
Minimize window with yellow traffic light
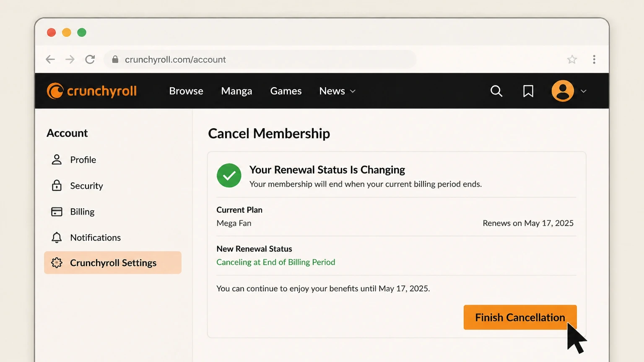click(67, 32)
